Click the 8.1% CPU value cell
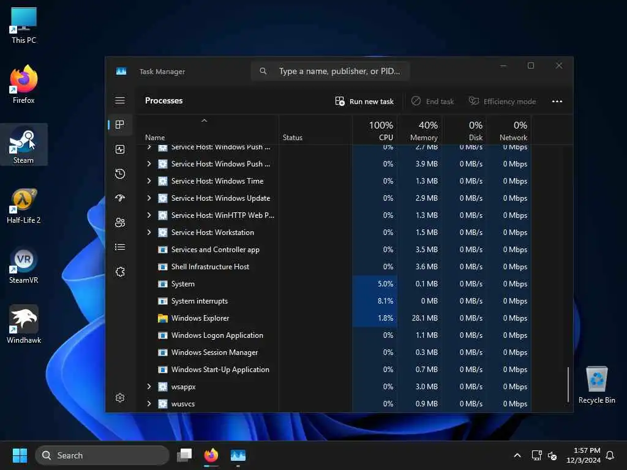The height and width of the screenshot is (470, 627). 375,301
